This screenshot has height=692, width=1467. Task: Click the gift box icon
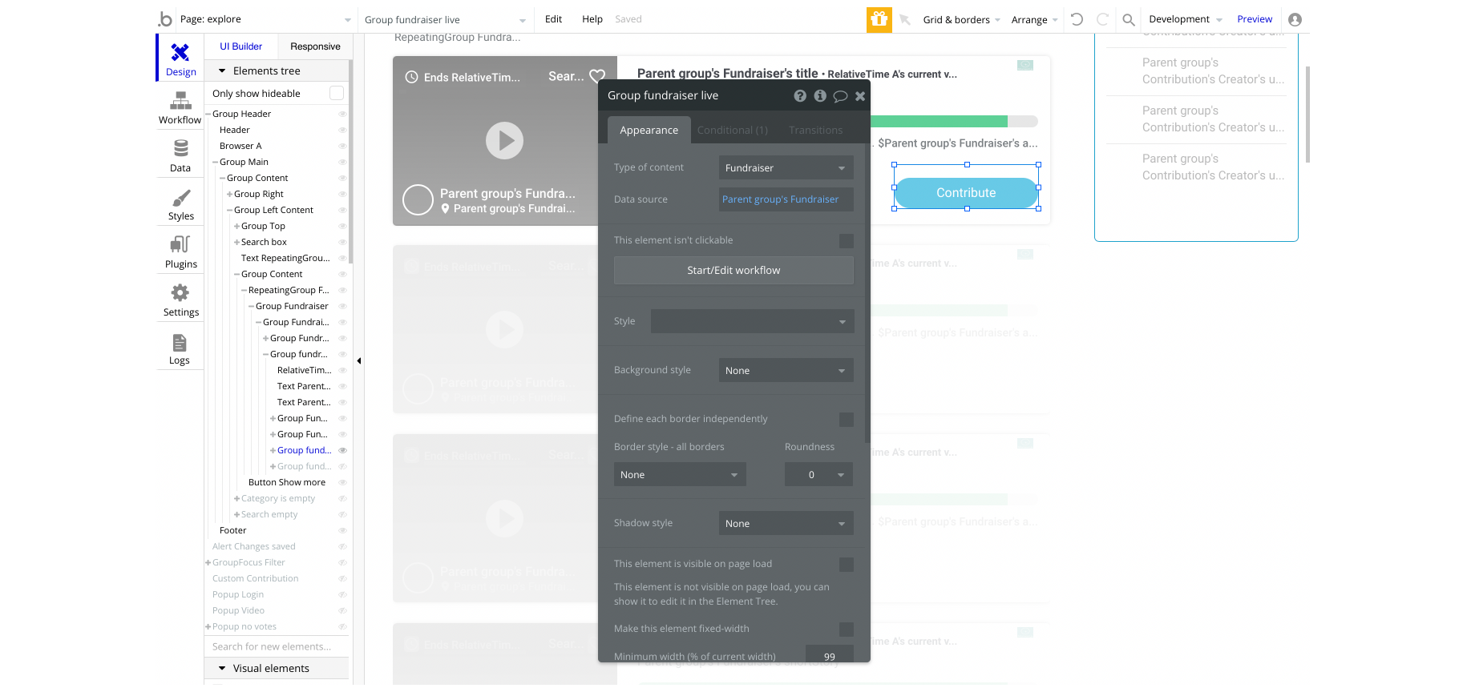[879, 19]
